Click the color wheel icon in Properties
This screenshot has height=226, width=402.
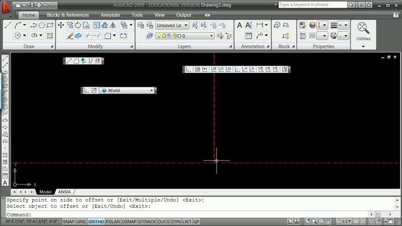point(312,25)
